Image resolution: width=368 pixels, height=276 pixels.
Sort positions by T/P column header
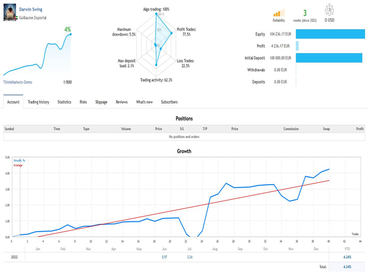click(205, 129)
